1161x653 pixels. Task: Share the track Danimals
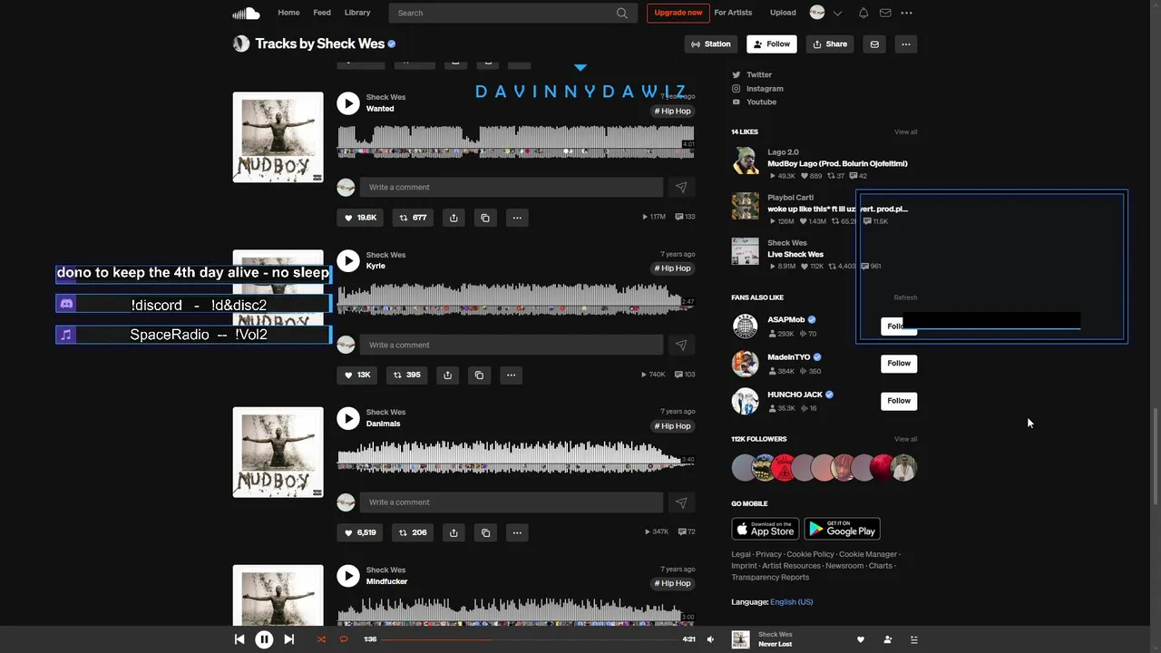tap(454, 532)
